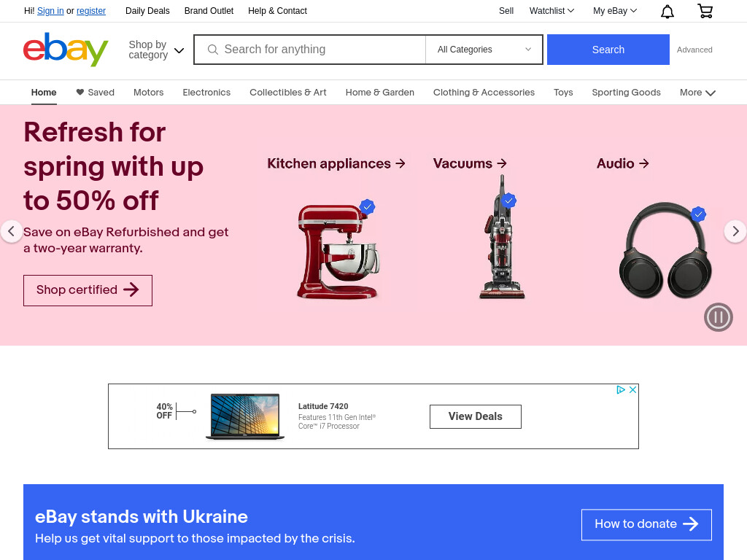Switch to the Electronics tab
Viewport: 747px width, 560px height.
click(206, 93)
